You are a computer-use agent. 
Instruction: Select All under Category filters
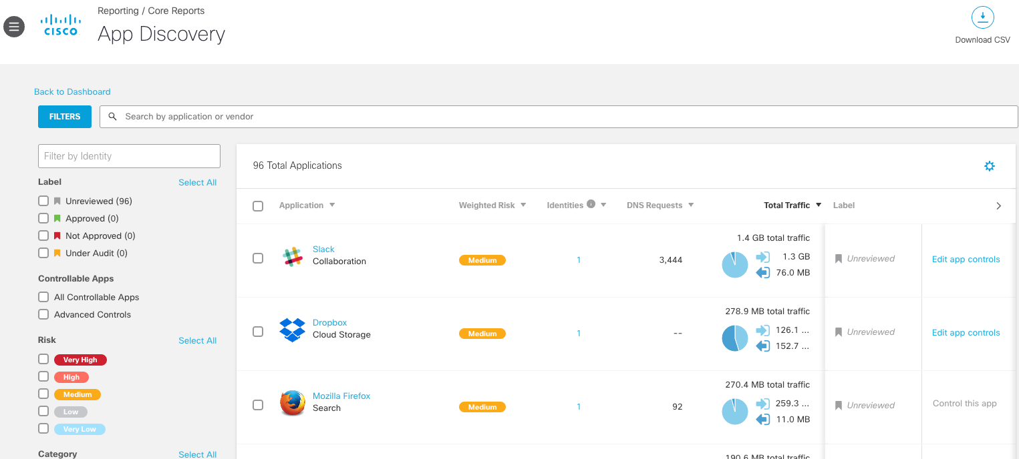198,454
